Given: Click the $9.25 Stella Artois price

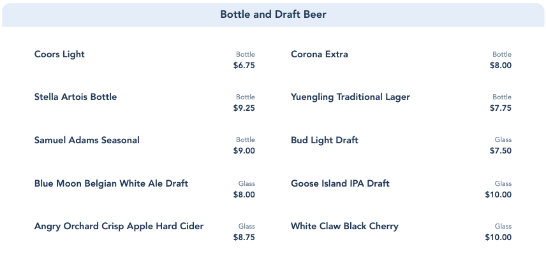Looking at the screenshot, I should coord(244,108).
